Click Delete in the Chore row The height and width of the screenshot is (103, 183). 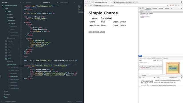123,22
